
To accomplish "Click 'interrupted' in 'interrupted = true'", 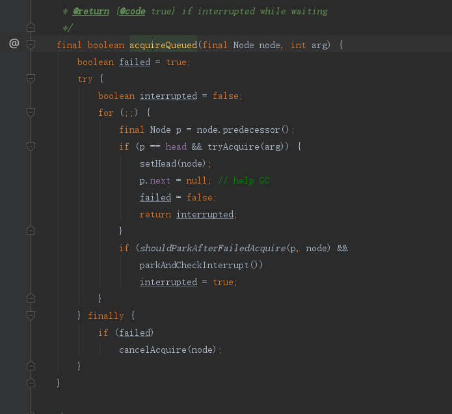I will (x=168, y=282).
